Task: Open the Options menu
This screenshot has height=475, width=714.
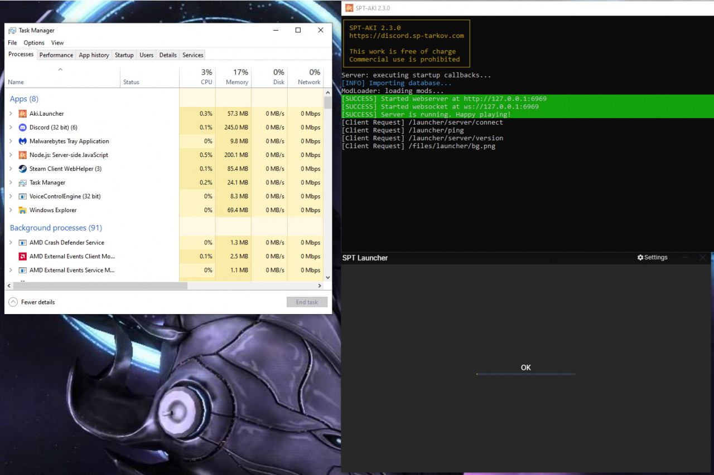Action: (34, 43)
